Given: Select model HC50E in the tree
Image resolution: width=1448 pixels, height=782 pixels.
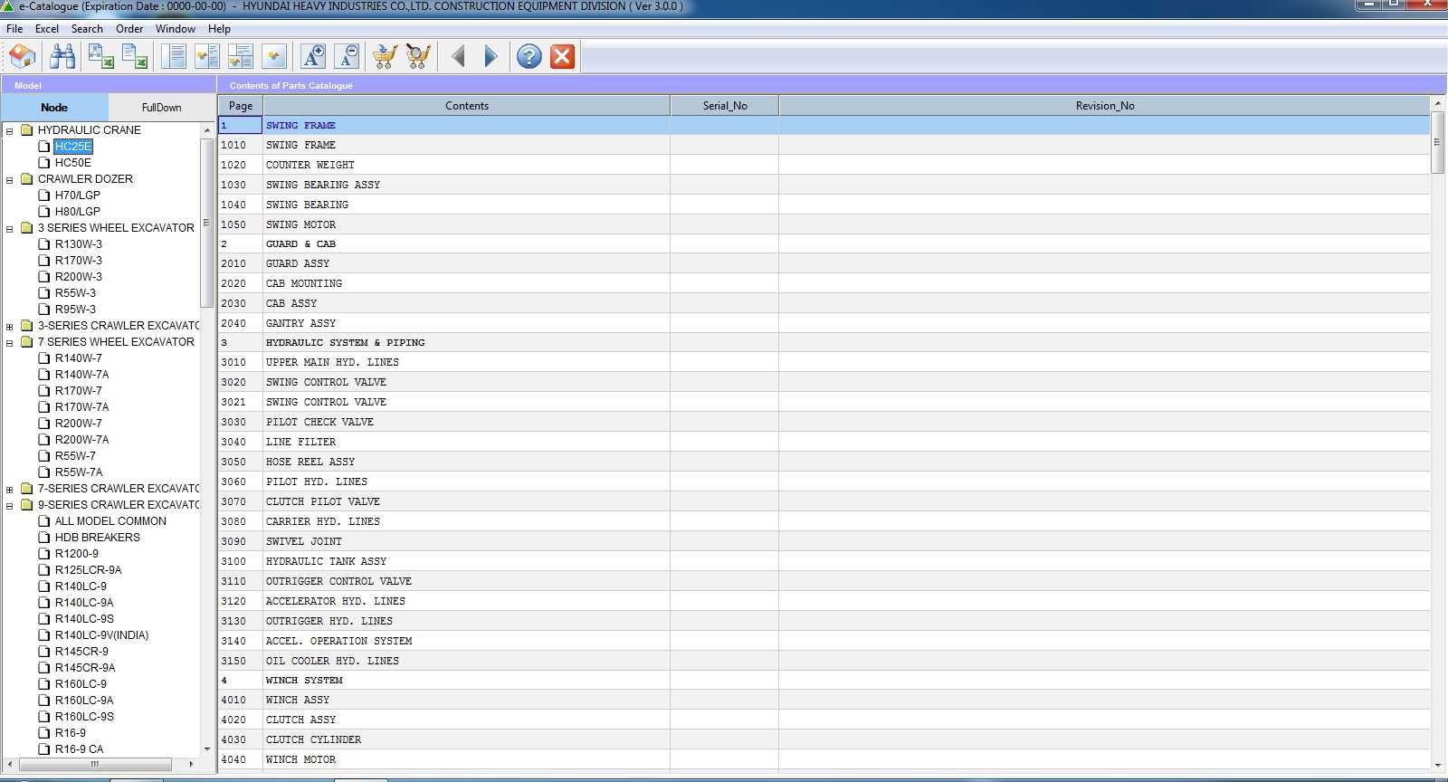Looking at the screenshot, I should [x=73, y=163].
